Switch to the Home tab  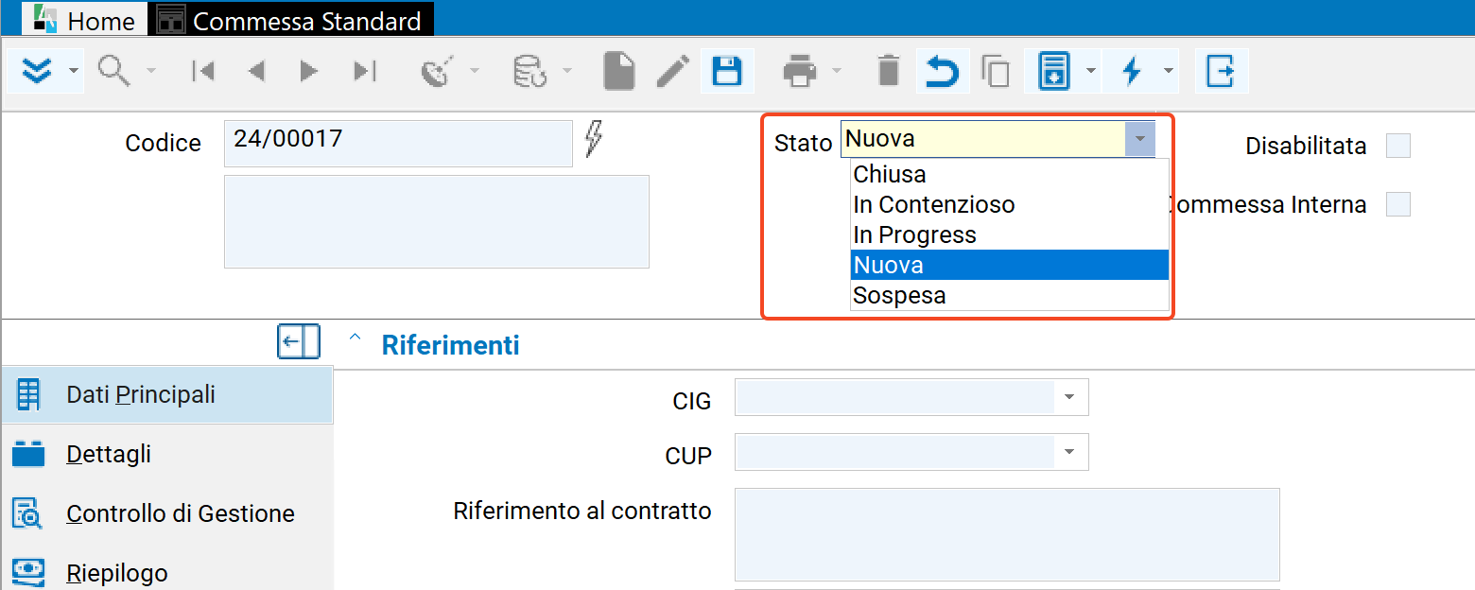(x=83, y=20)
